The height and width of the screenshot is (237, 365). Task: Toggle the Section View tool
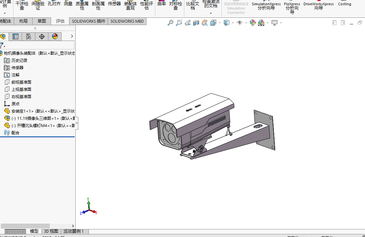(196, 23)
